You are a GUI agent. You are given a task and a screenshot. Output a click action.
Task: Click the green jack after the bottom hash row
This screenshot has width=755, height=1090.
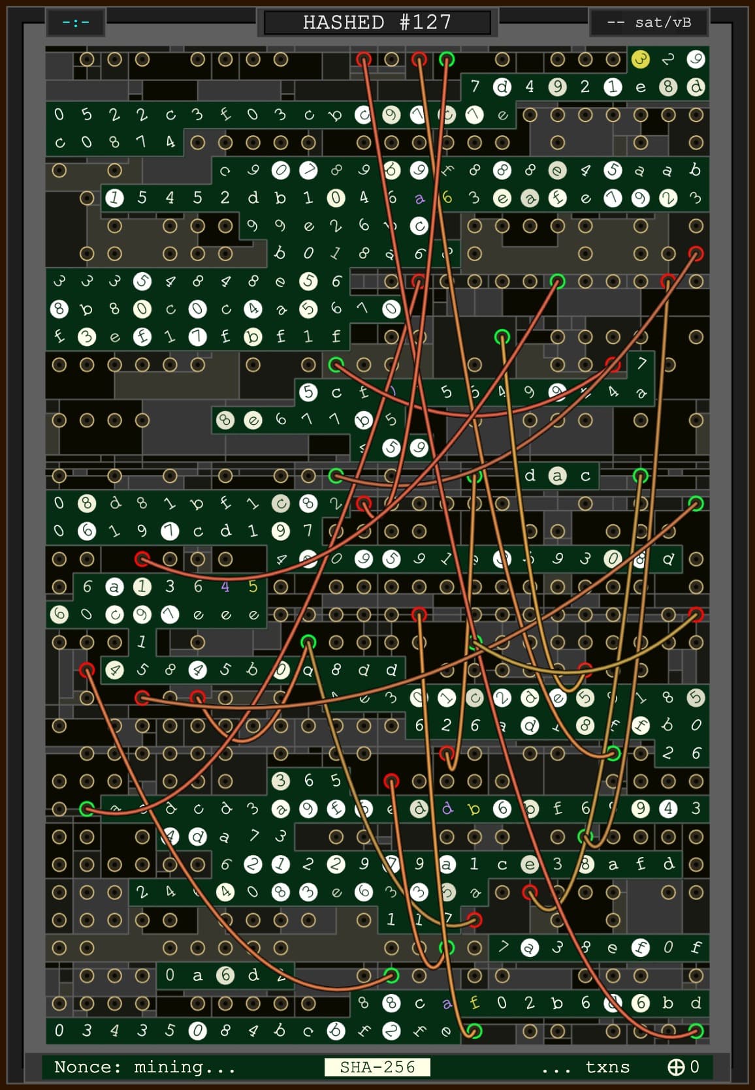(x=474, y=1031)
